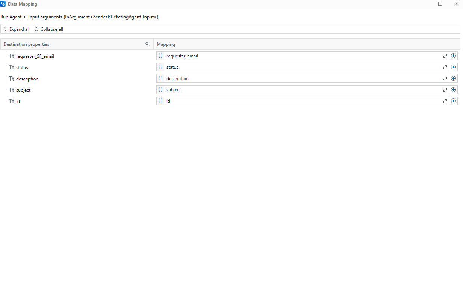Expand all destination properties
The height and width of the screenshot is (296, 463).
pyautogui.click(x=17, y=29)
